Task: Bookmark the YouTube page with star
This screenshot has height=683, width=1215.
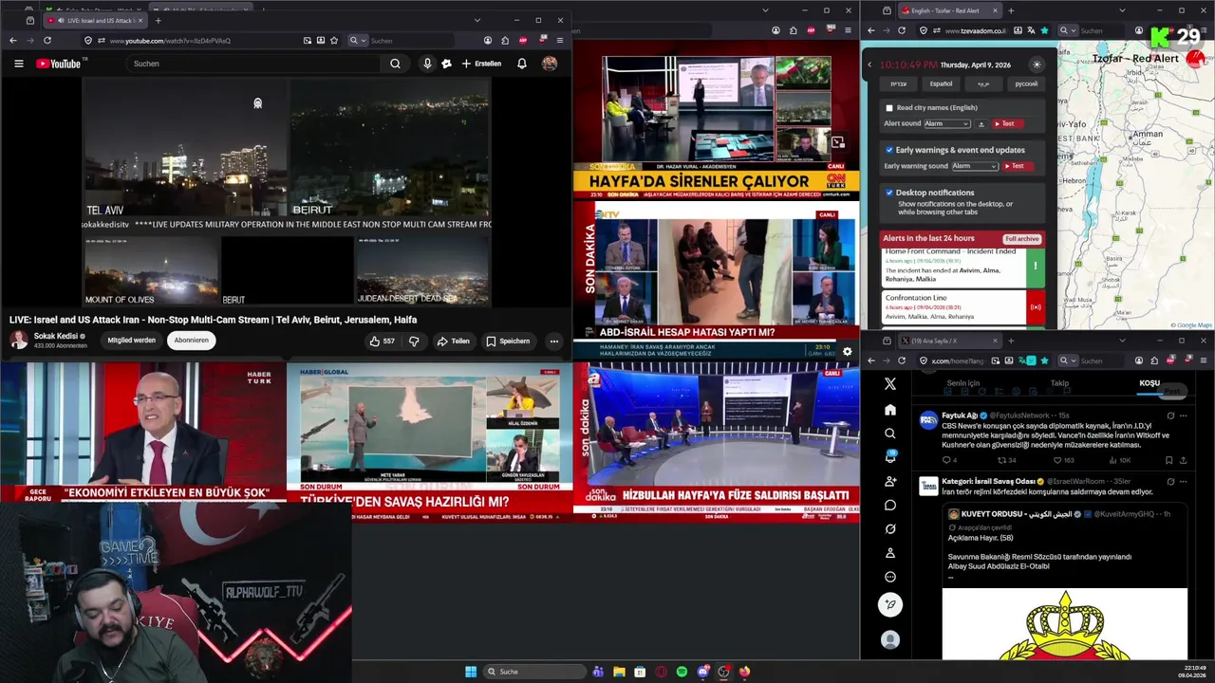Action: click(334, 41)
